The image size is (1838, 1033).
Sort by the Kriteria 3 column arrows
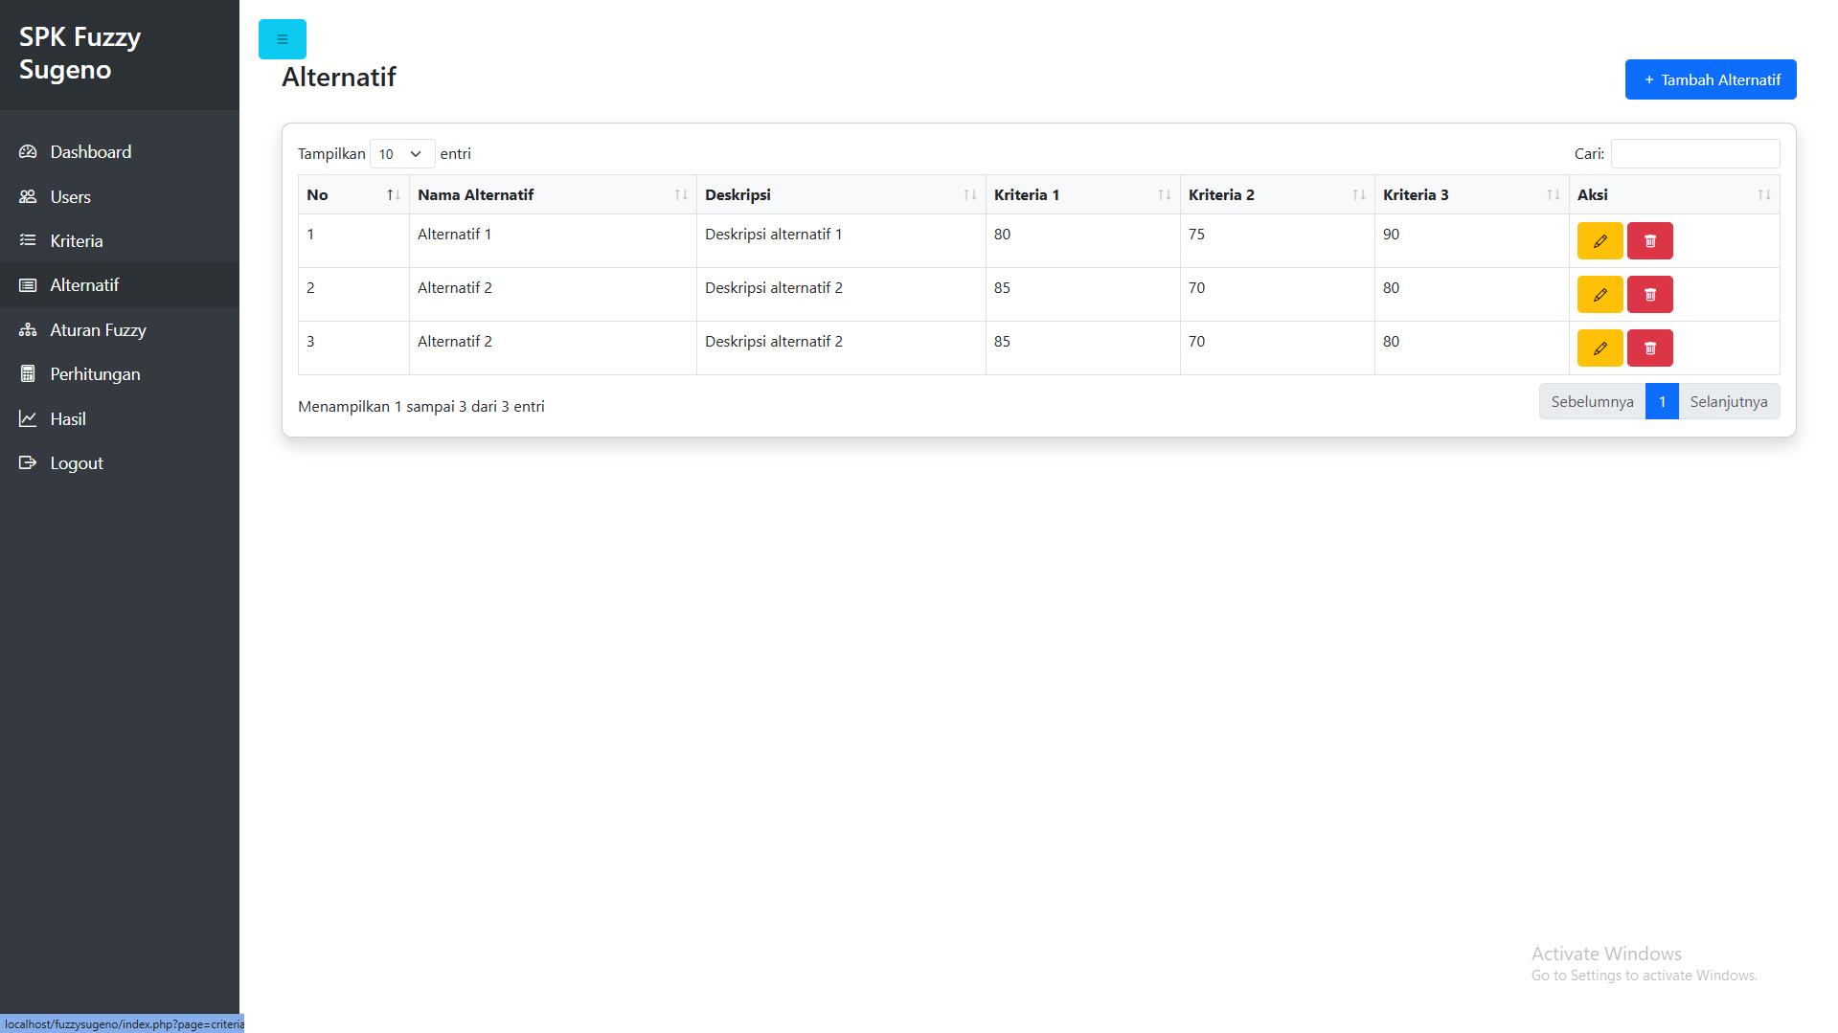(1554, 195)
